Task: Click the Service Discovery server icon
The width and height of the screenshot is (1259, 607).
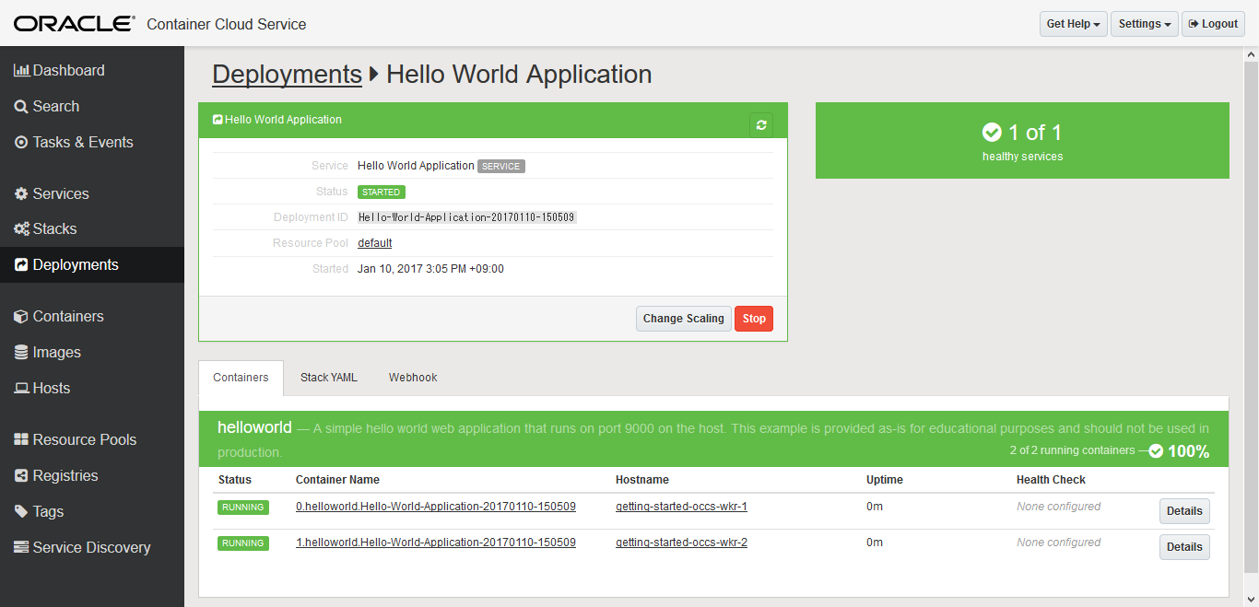Action: 21,548
